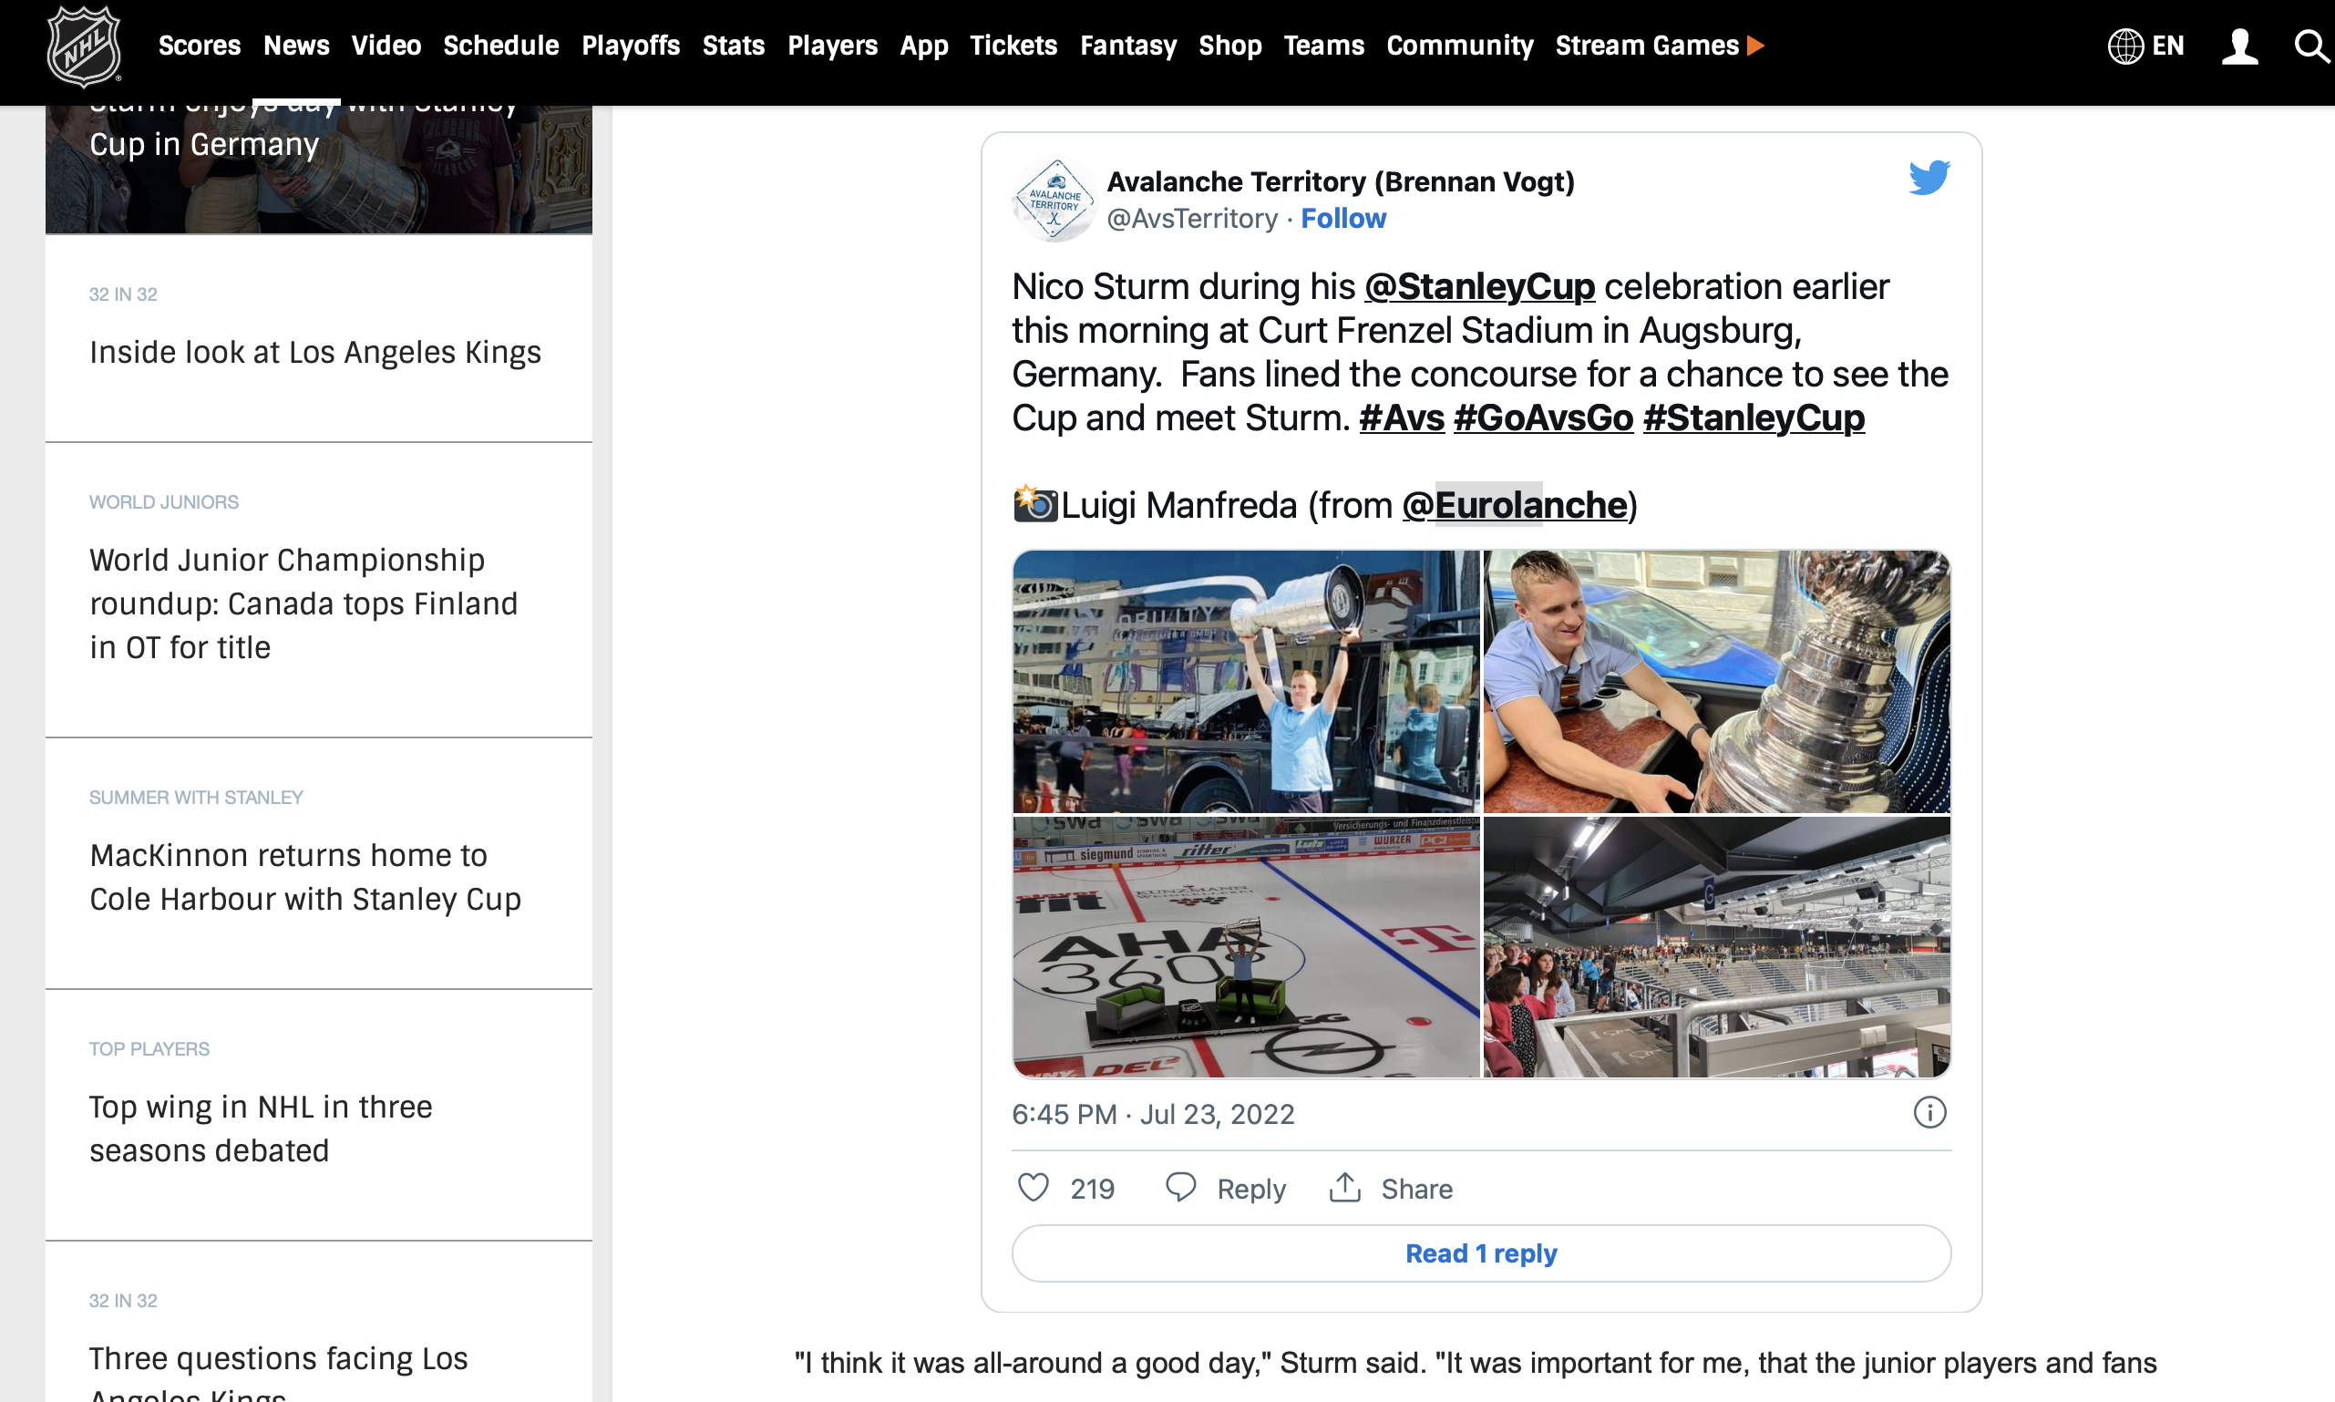
Task: Open the tweet timestamp Jul 23, 2022
Action: tap(1152, 1114)
